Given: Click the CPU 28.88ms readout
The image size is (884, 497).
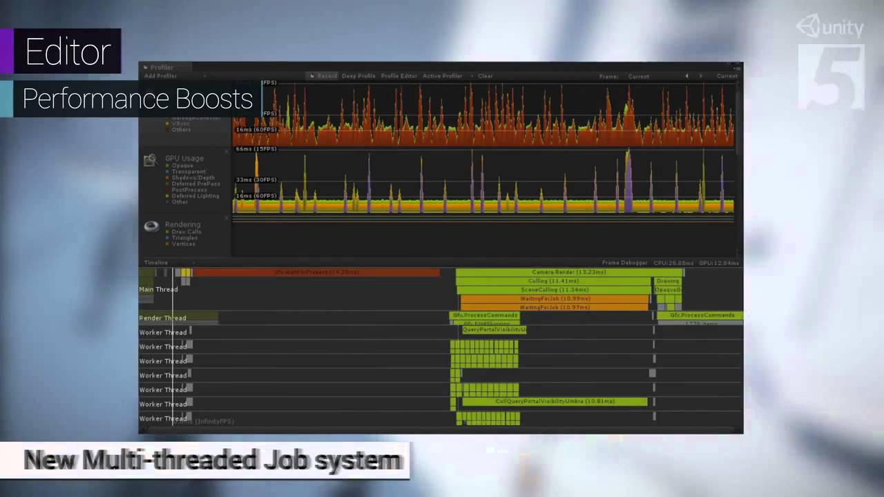Looking at the screenshot, I should click(673, 263).
